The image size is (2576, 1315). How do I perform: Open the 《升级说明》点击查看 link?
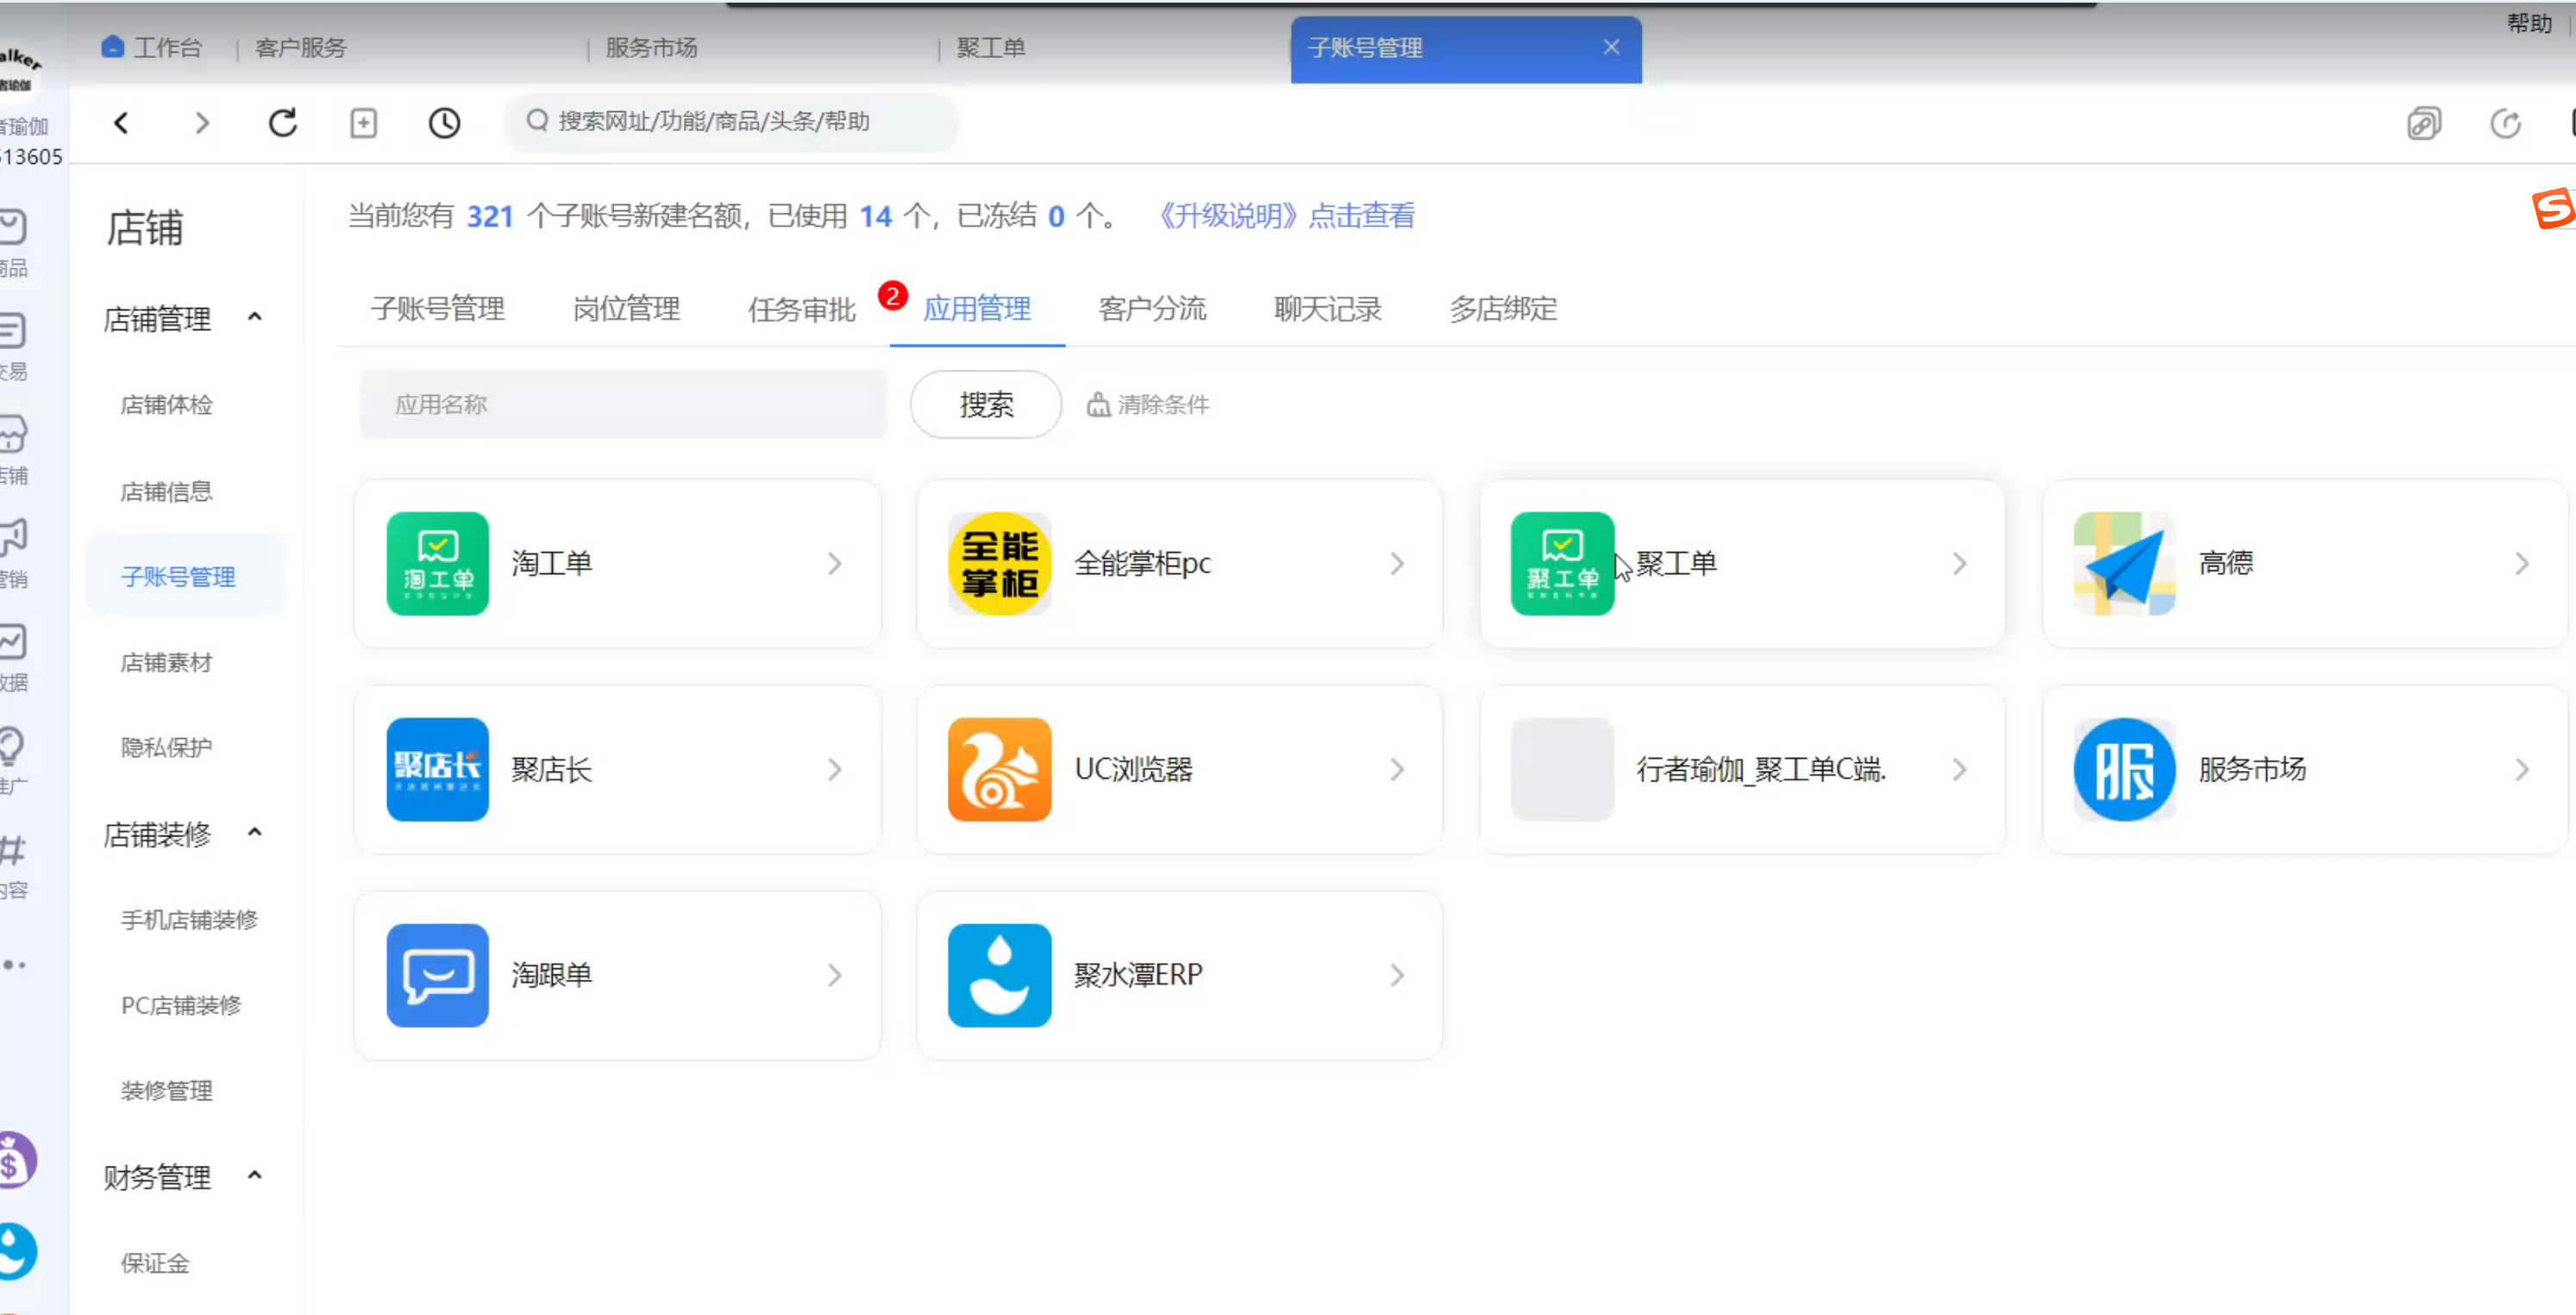coord(1286,215)
